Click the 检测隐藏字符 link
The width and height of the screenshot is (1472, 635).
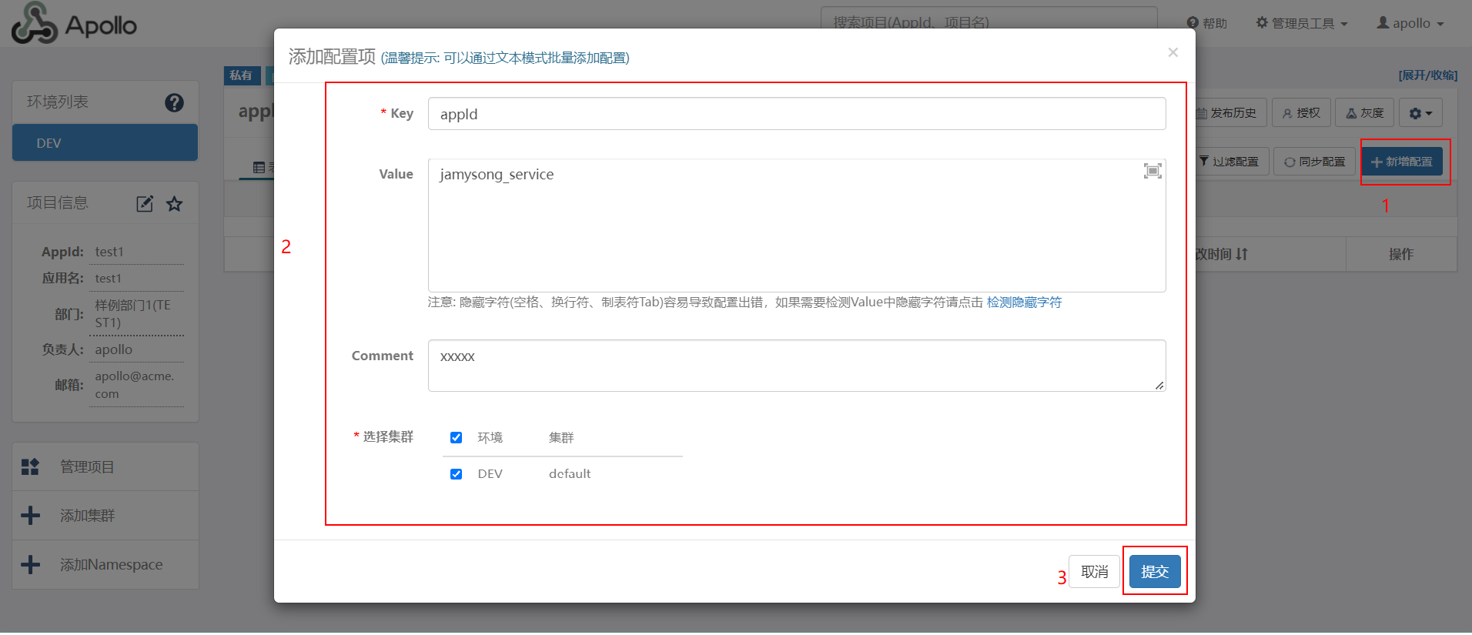click(1024, 302)
